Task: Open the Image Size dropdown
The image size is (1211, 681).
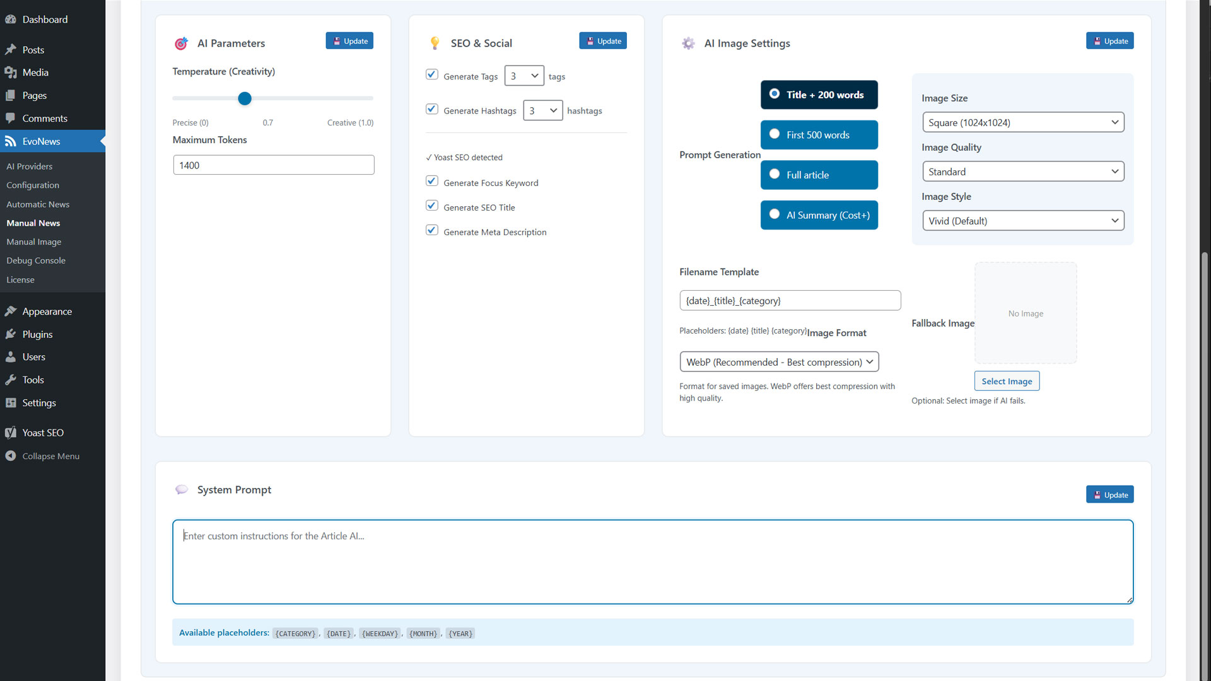Action: click(x=1022, y=122)
